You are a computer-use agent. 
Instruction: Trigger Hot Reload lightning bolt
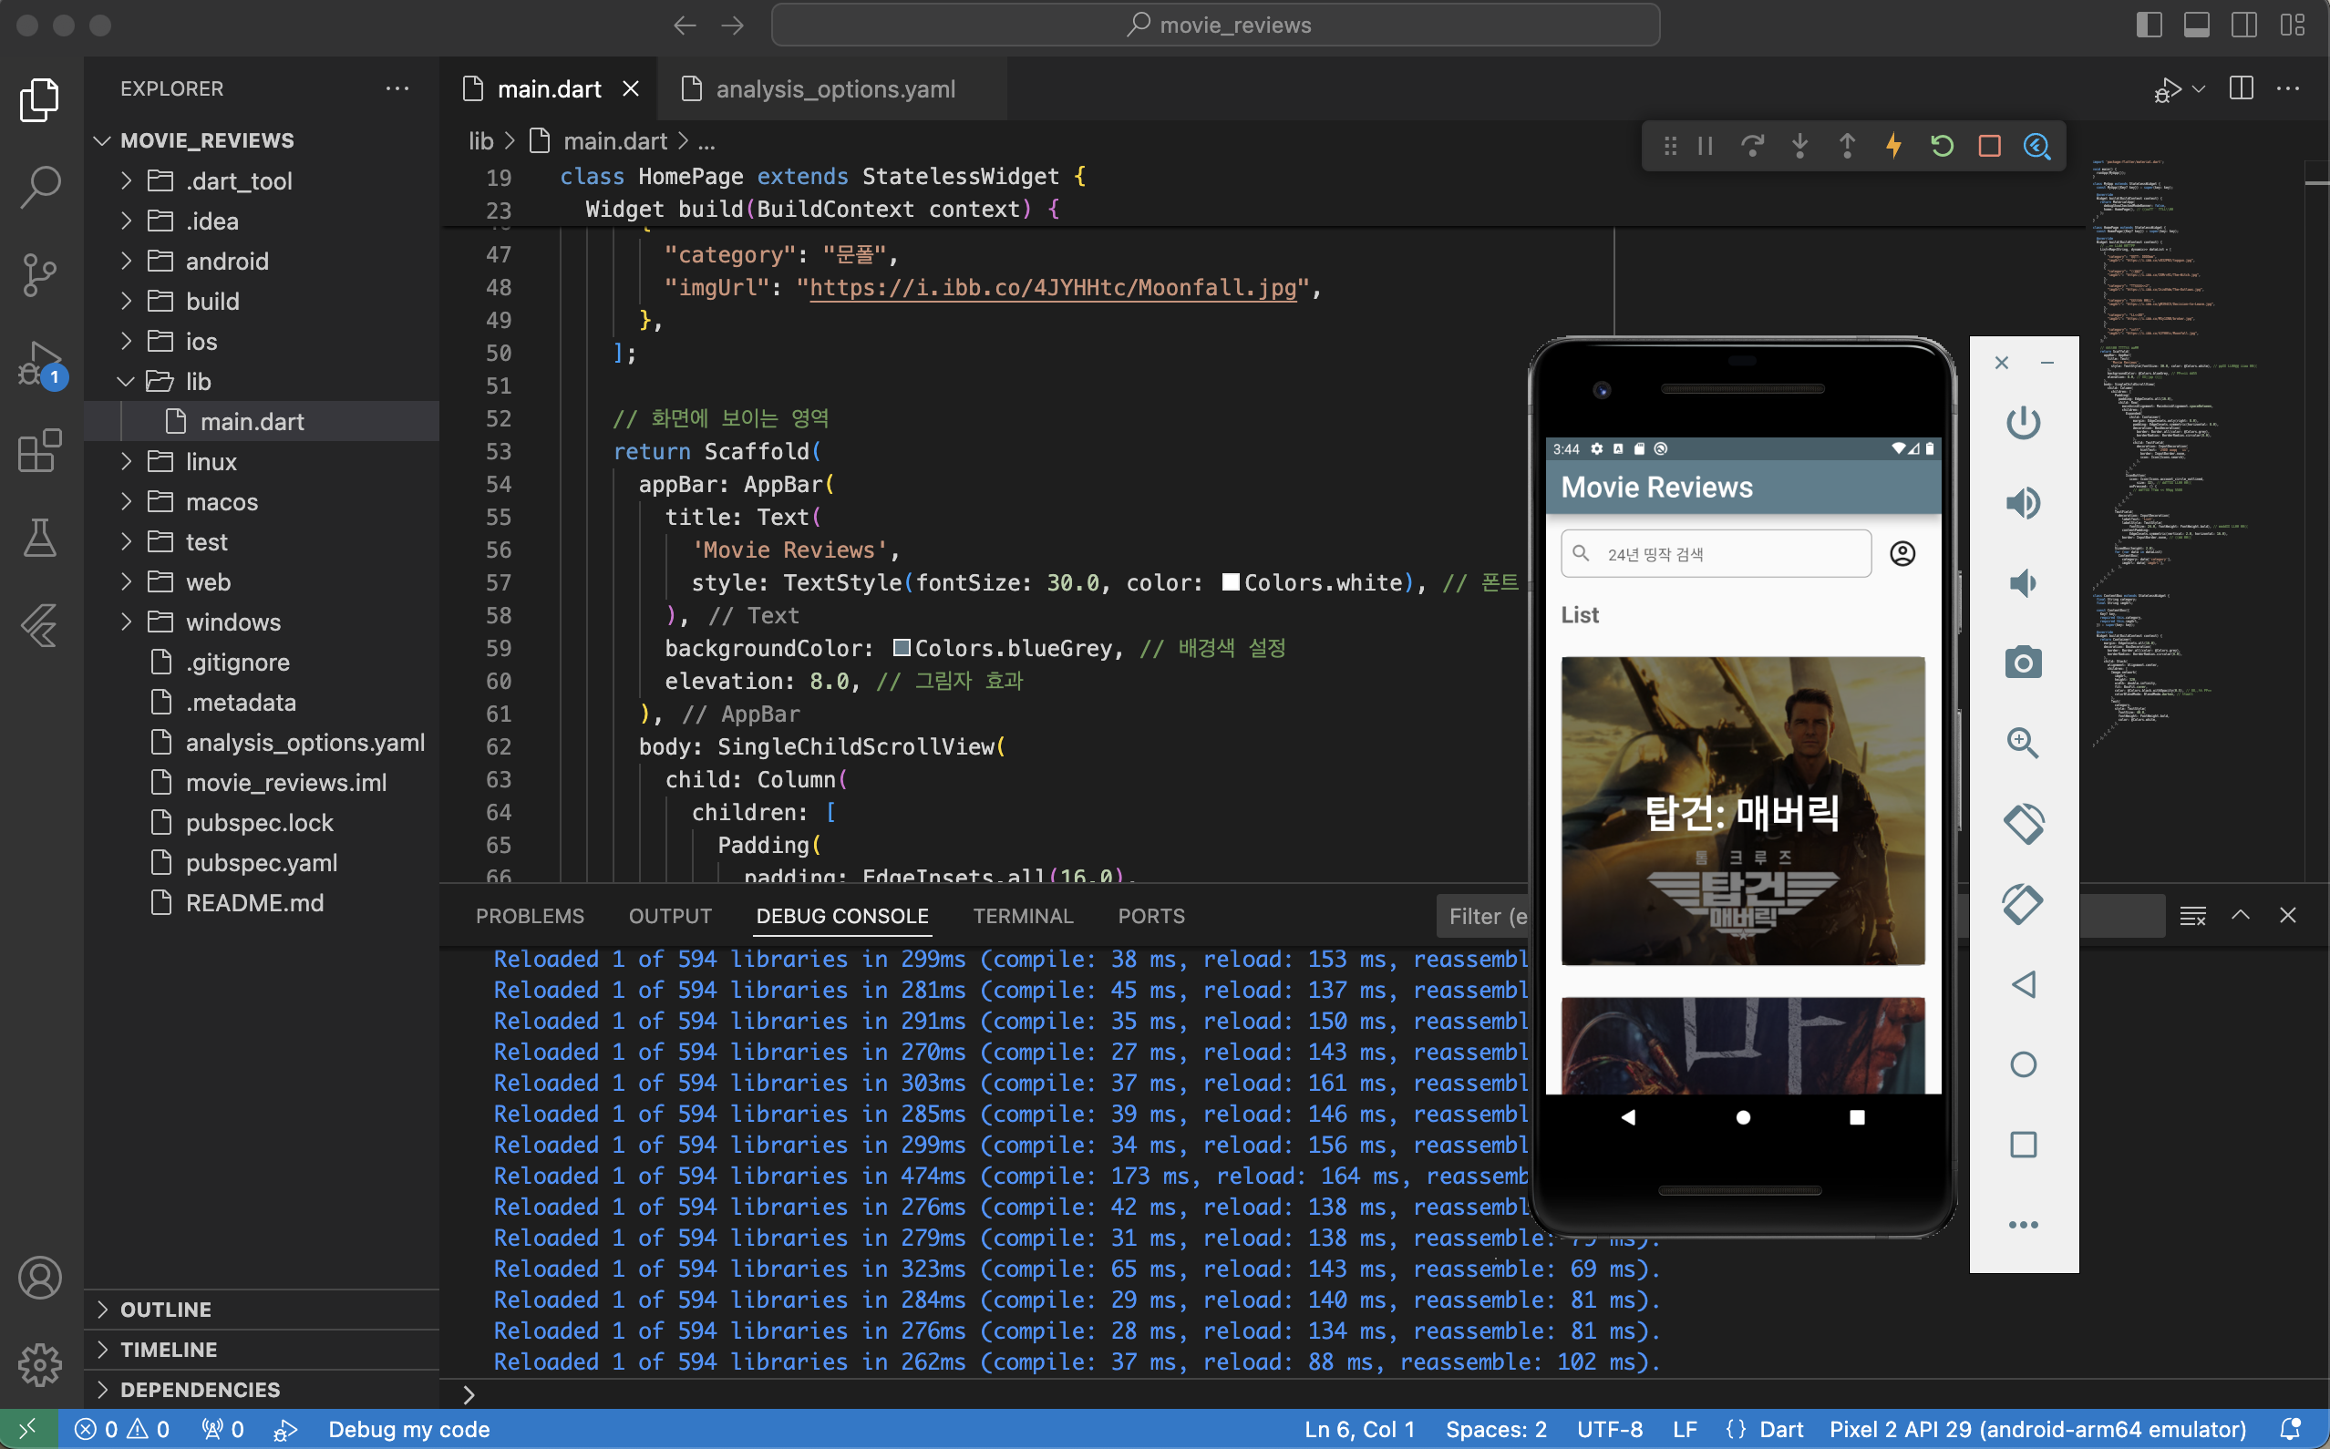1894,146
